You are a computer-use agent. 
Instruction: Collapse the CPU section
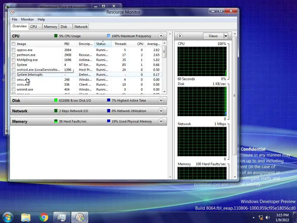[161, 36]
